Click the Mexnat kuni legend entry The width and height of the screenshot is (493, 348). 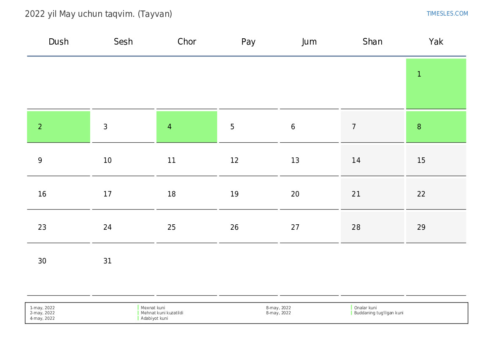coord(153,308)
